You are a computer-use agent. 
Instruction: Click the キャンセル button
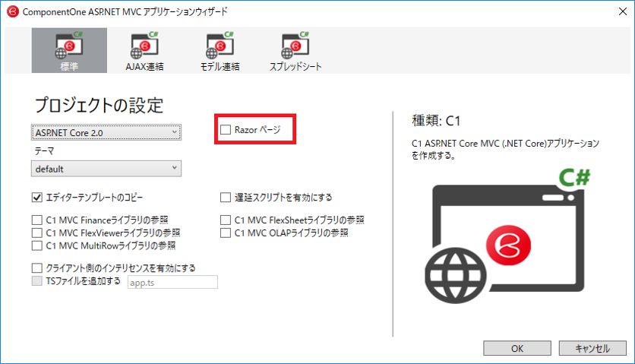pos(592,348)
